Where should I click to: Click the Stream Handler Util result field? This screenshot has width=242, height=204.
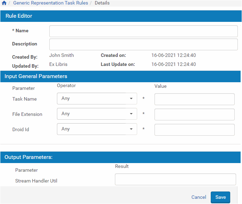tap(175, 179)
